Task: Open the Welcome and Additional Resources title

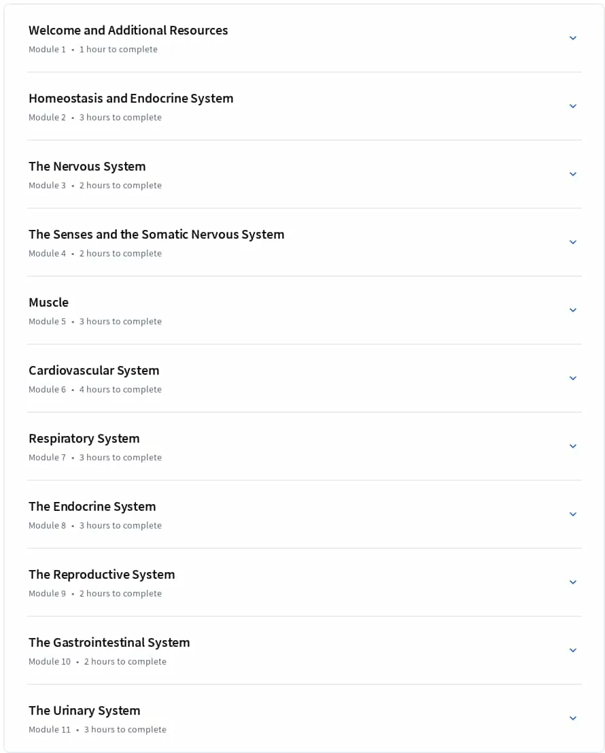Action: (x=128, y=30)
